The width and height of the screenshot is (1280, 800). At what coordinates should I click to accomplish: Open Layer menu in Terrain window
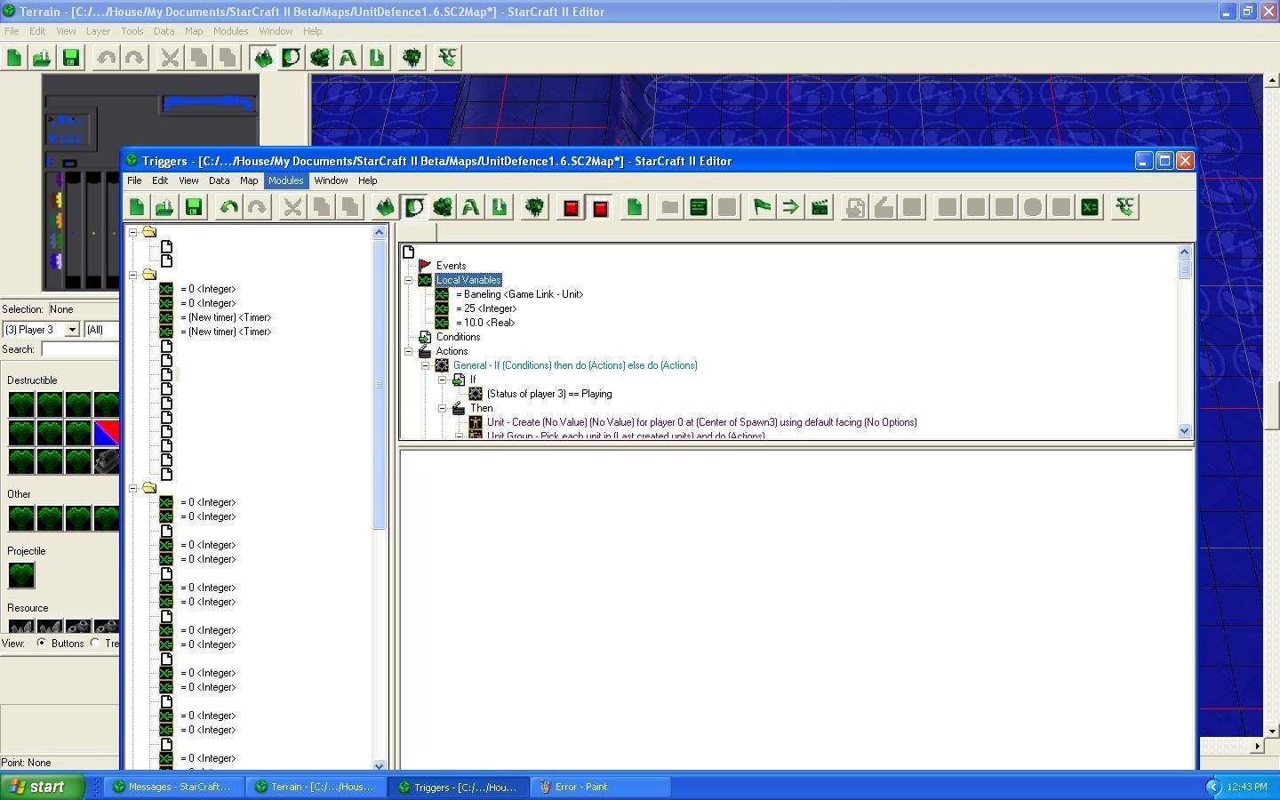(x=98, y=31)
